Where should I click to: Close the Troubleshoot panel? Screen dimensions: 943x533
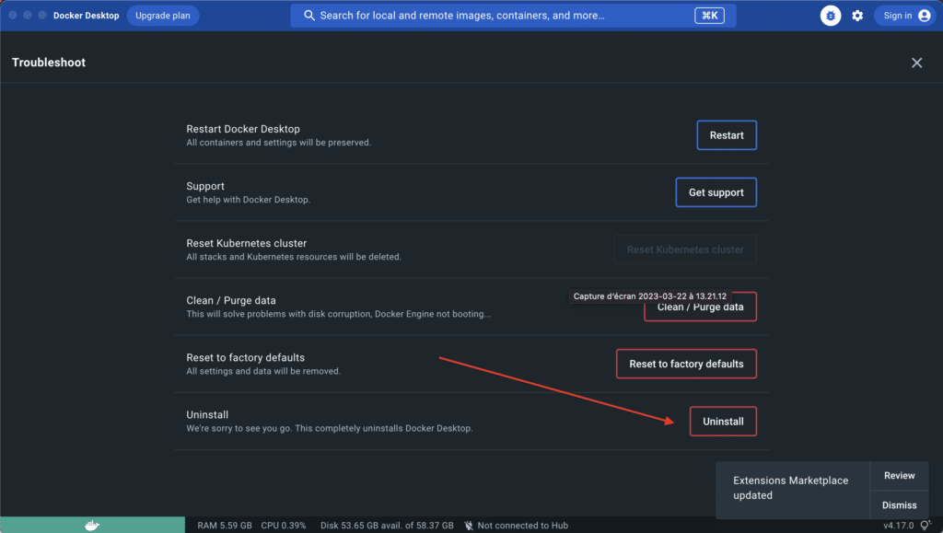pyautogui.click(x=916, y=63)
